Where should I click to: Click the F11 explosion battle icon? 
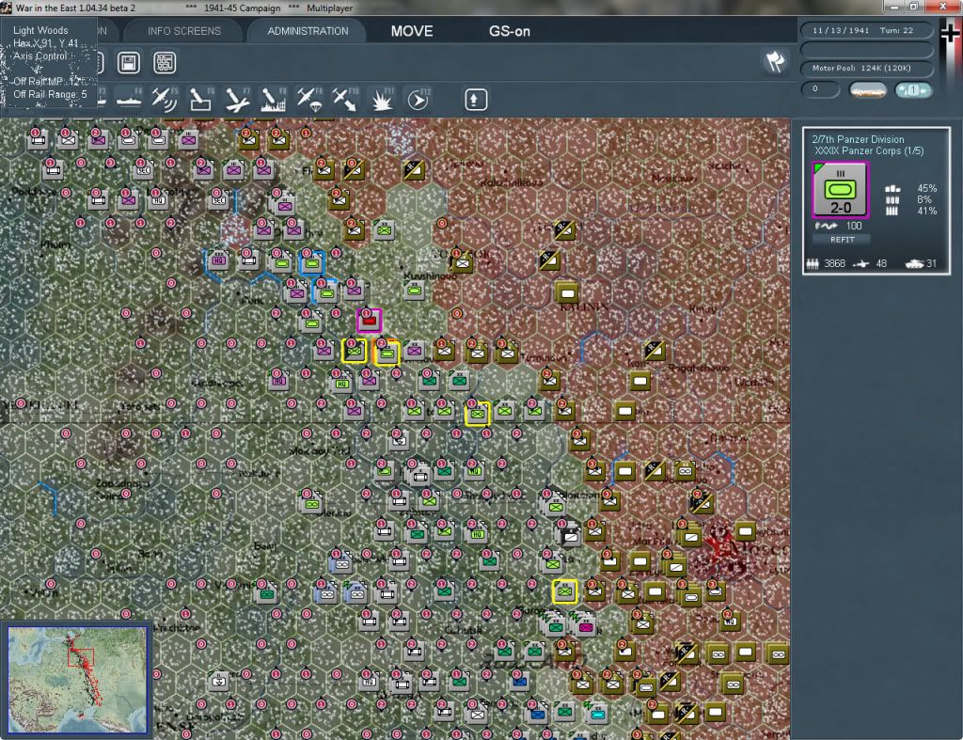tap(382, 100)
